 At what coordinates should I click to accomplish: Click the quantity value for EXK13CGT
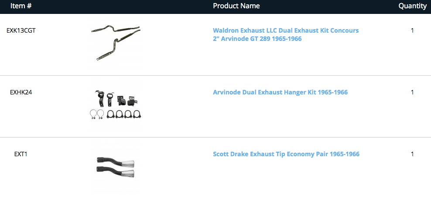click(412, 30)
